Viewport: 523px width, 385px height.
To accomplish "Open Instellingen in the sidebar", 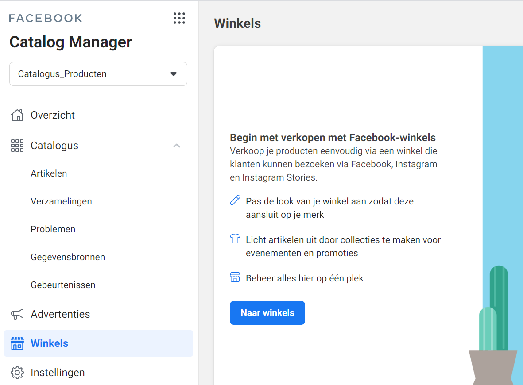I will [58, 372].
